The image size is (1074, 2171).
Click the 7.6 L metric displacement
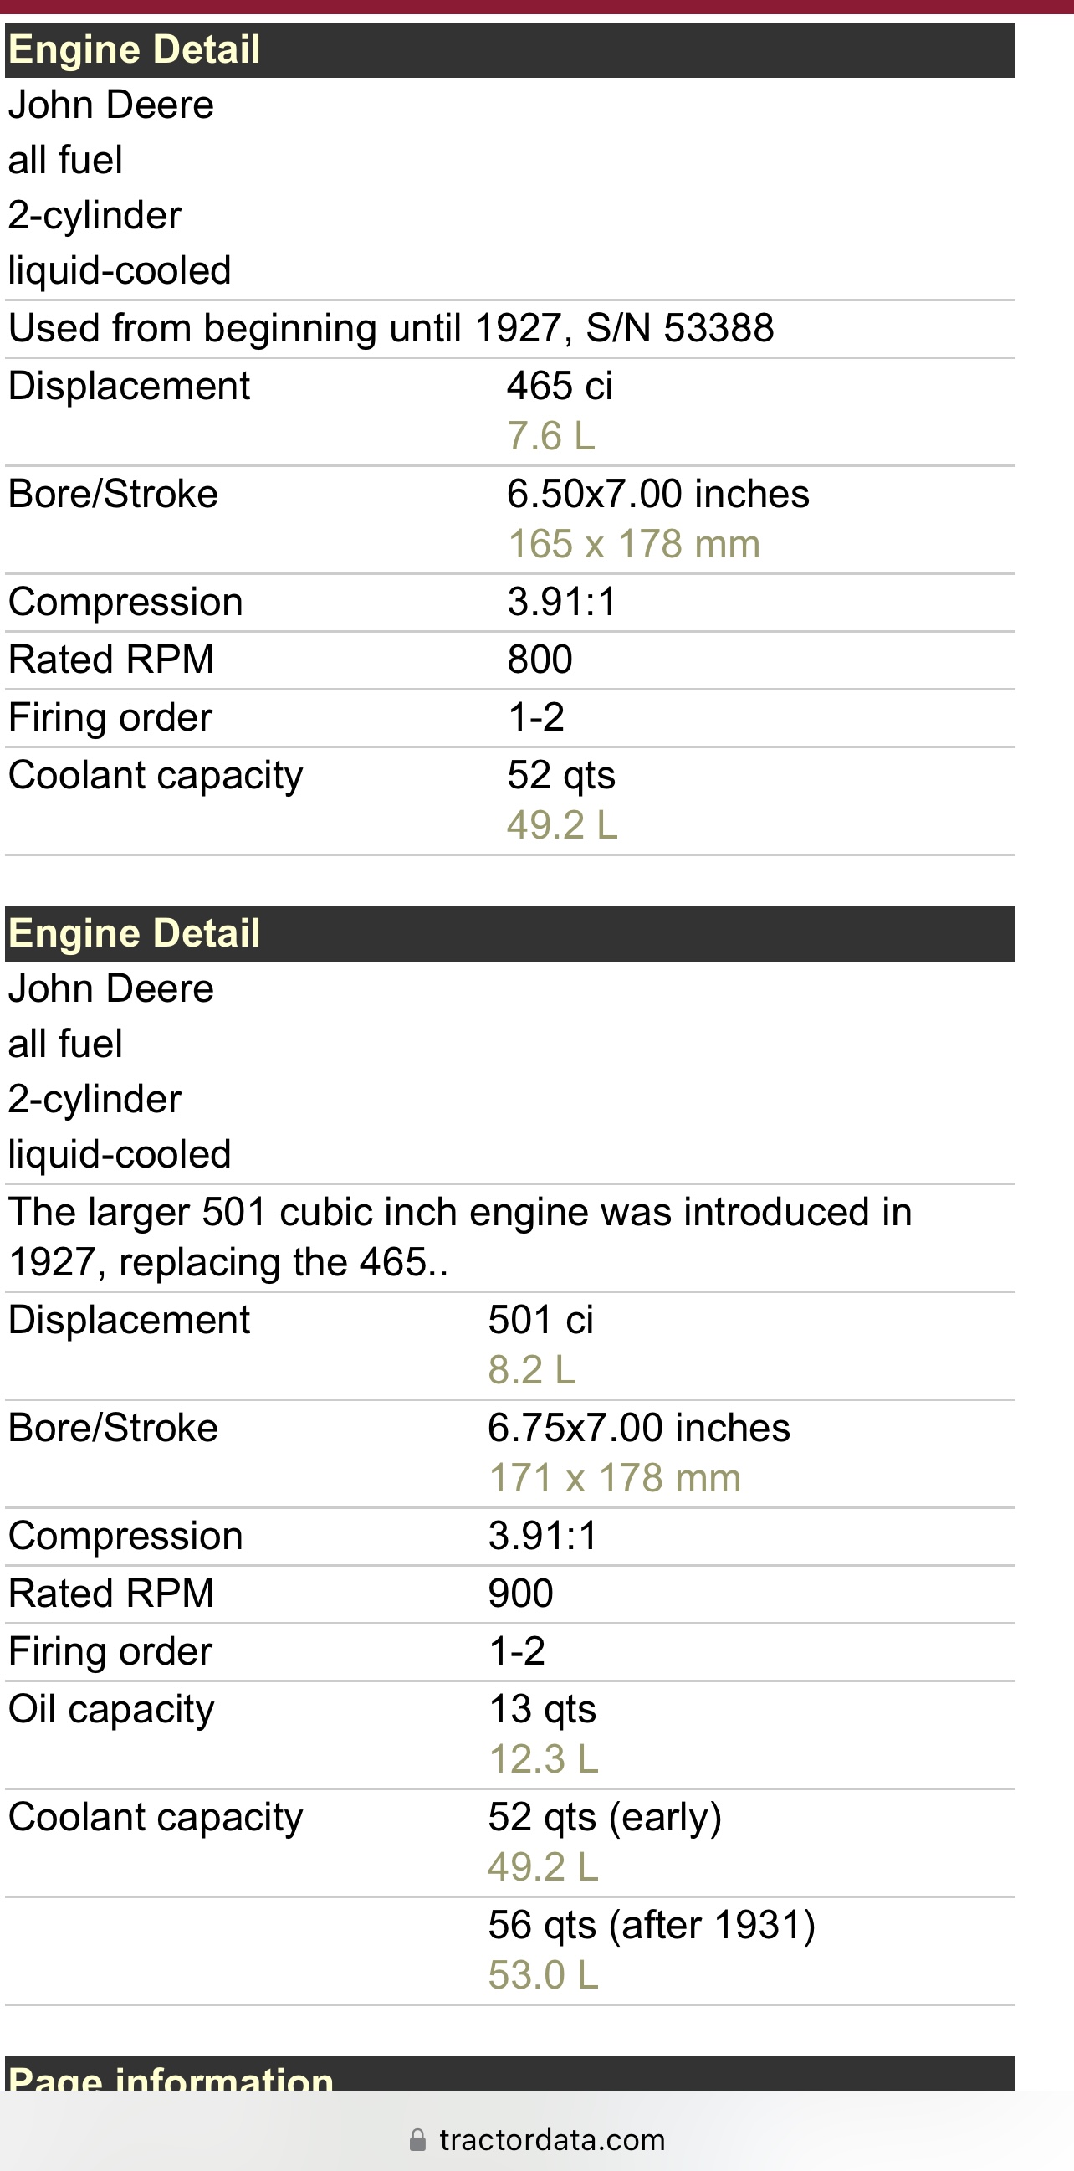tap(551, 436)
